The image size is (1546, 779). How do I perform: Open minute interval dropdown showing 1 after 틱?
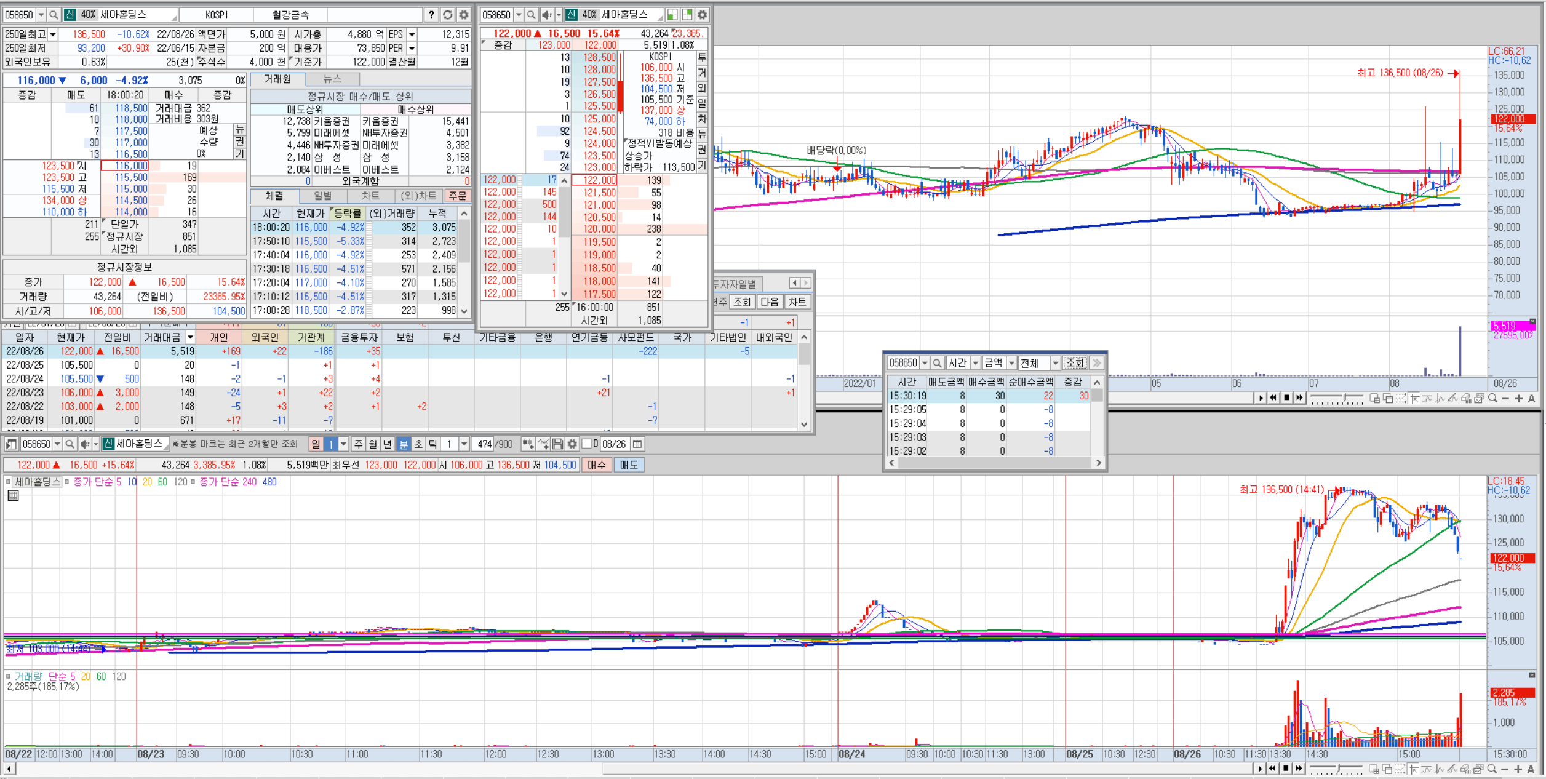pos(464,444)
